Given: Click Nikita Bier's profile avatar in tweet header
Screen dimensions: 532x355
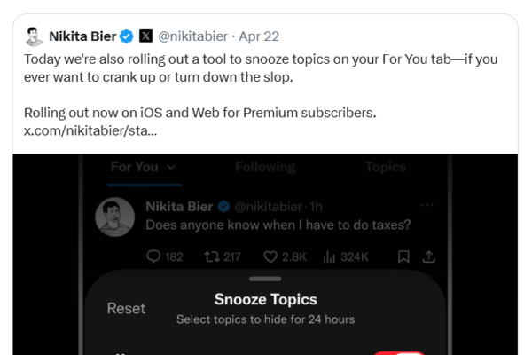Looking at the screenshot, I should pos(34,36).
